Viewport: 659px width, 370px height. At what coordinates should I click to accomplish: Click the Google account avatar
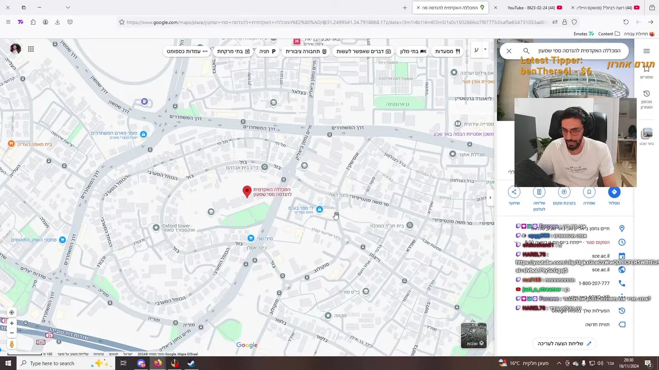pos(15,49)
